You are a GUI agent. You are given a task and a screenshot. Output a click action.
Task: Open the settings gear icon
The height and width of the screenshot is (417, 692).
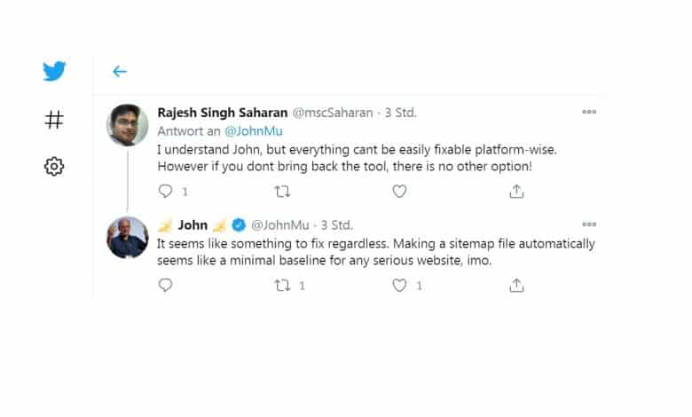[54, 167]
